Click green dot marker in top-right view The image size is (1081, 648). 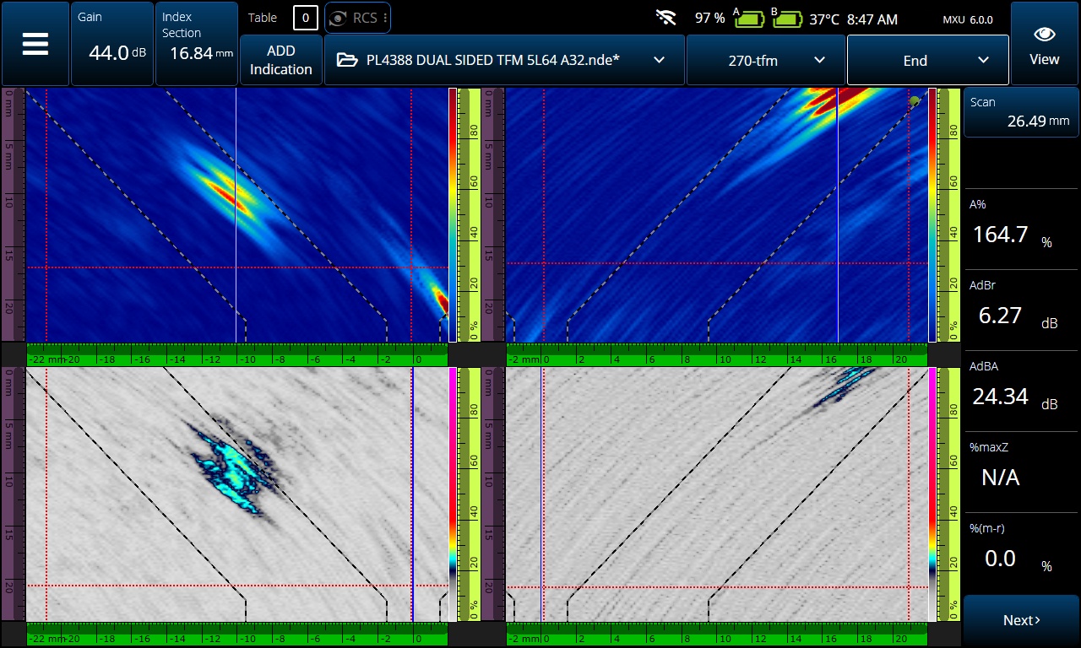(915, 101)
